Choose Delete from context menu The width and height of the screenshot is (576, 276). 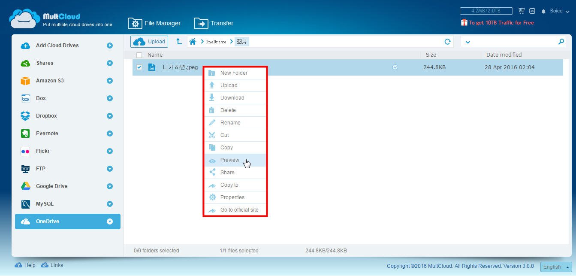[235, 110]
